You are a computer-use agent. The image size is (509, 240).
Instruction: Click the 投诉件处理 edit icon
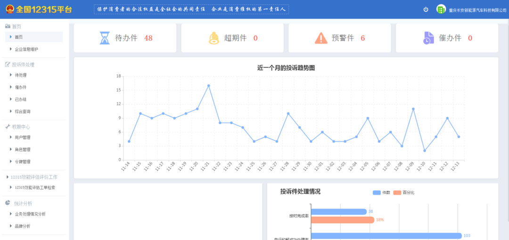(8, 64)
